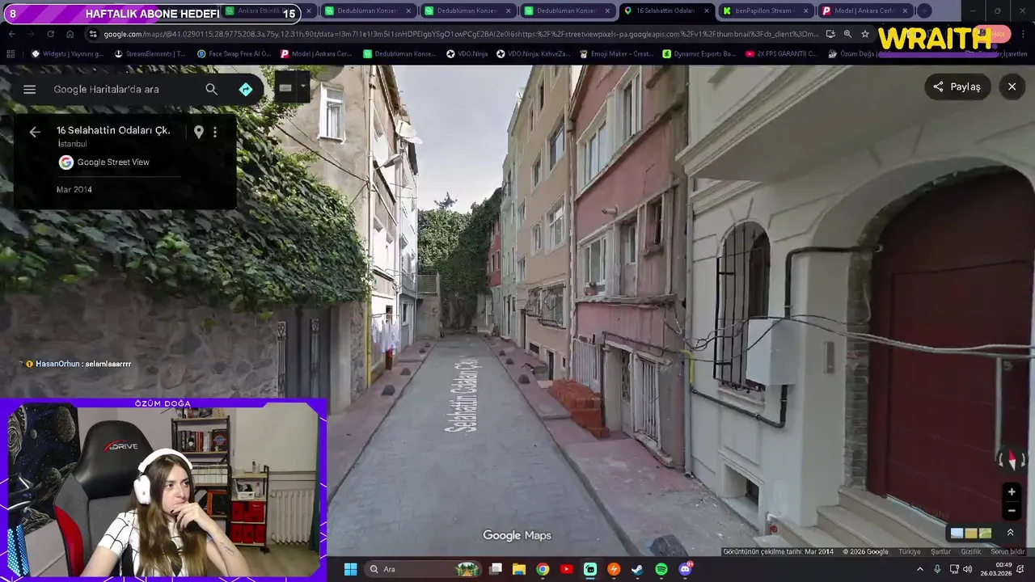
Task: Rotate view counterclockwise with left compass arrow
Action: pyautogui.click(x=1001, y=460)
